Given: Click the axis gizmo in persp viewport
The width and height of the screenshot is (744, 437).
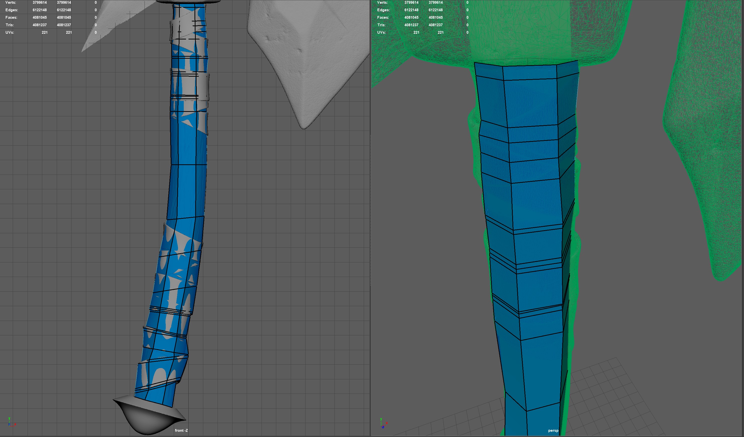Looking at the screenshot, I should coord(383,423).
